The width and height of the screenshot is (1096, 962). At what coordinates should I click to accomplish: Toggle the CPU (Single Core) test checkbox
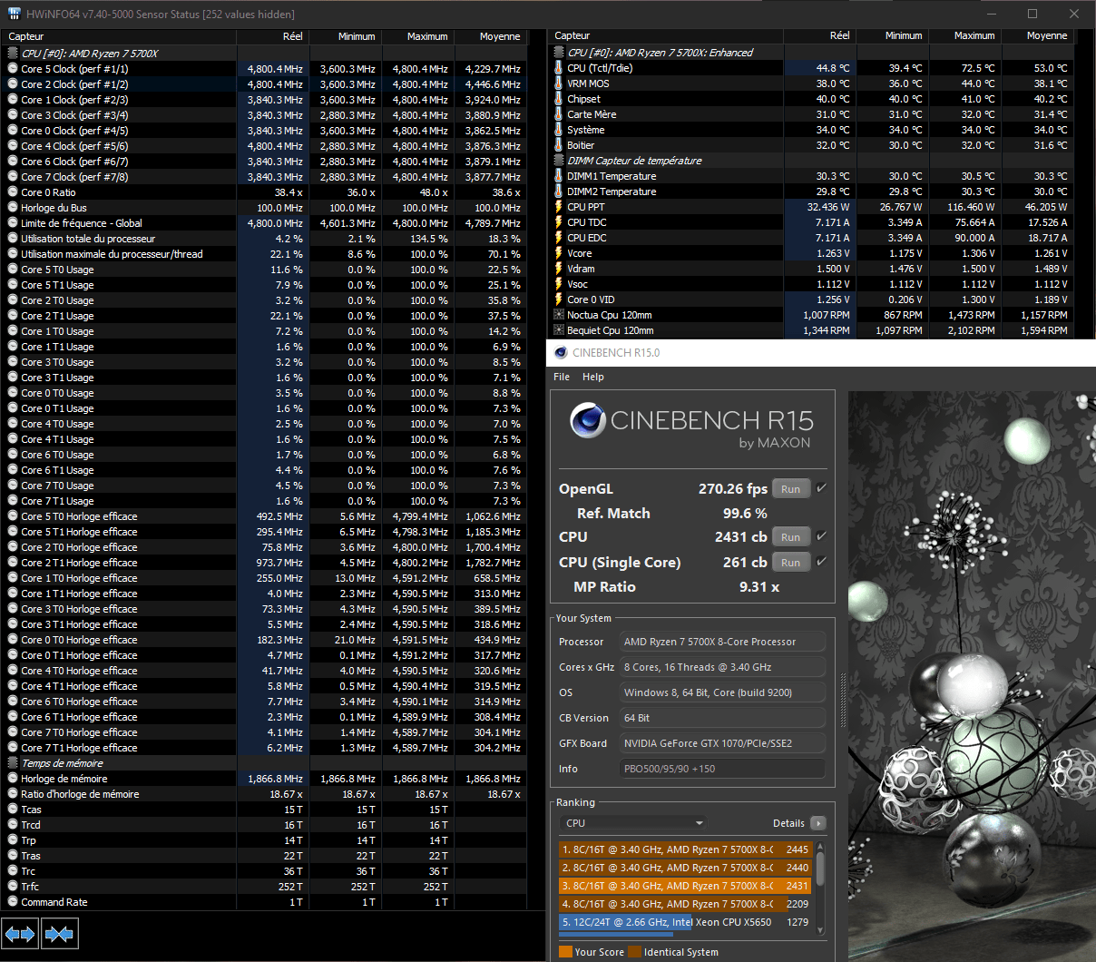[821, 562]
